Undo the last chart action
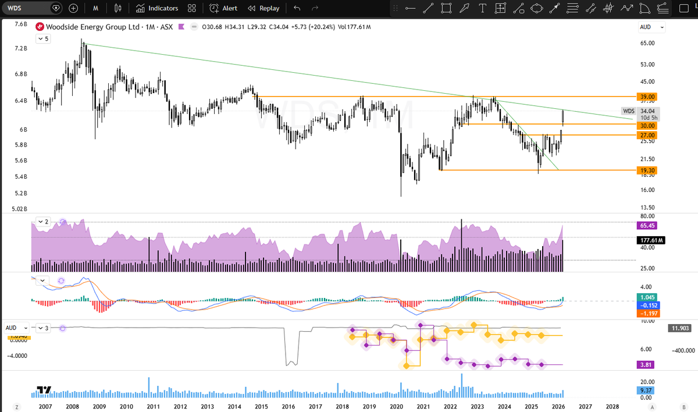 297,8
